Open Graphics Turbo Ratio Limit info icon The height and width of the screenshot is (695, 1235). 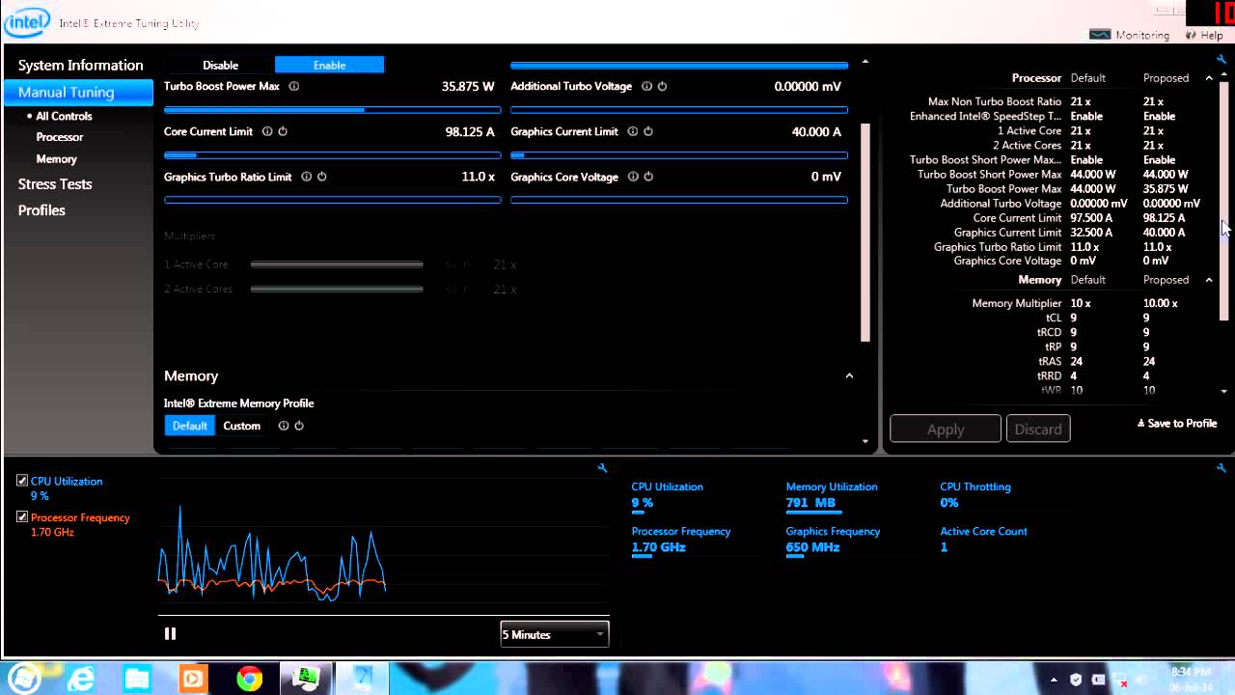point(307,177)
